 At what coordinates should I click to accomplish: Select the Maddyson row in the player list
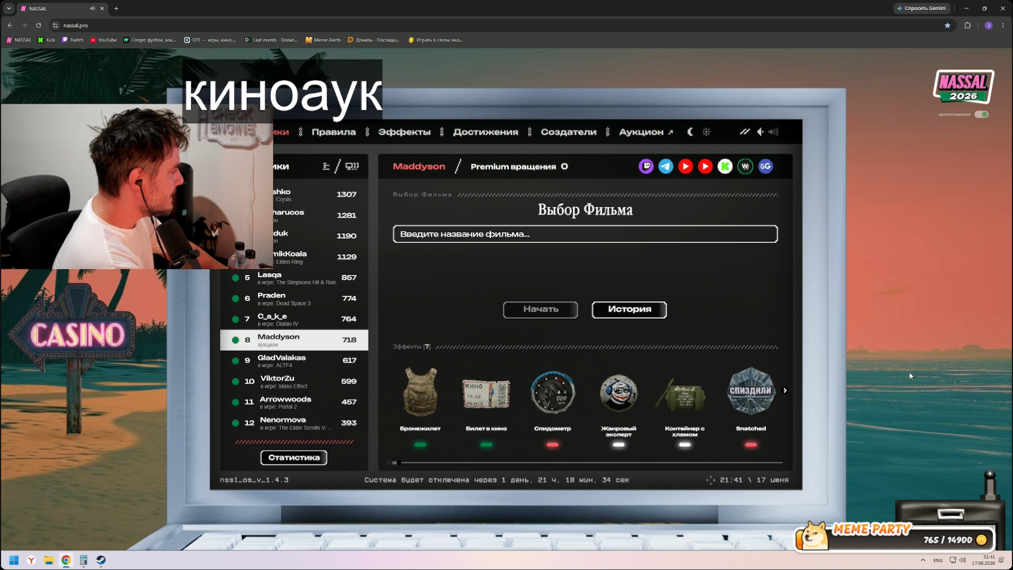tap(294, 340)
